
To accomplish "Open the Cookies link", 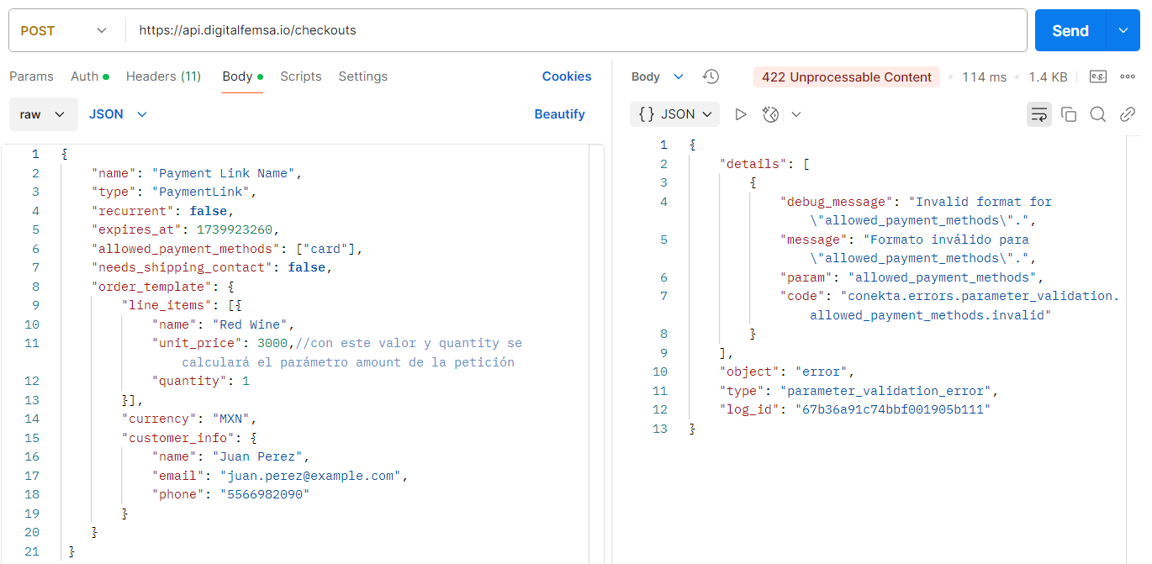I will [567, 76].
